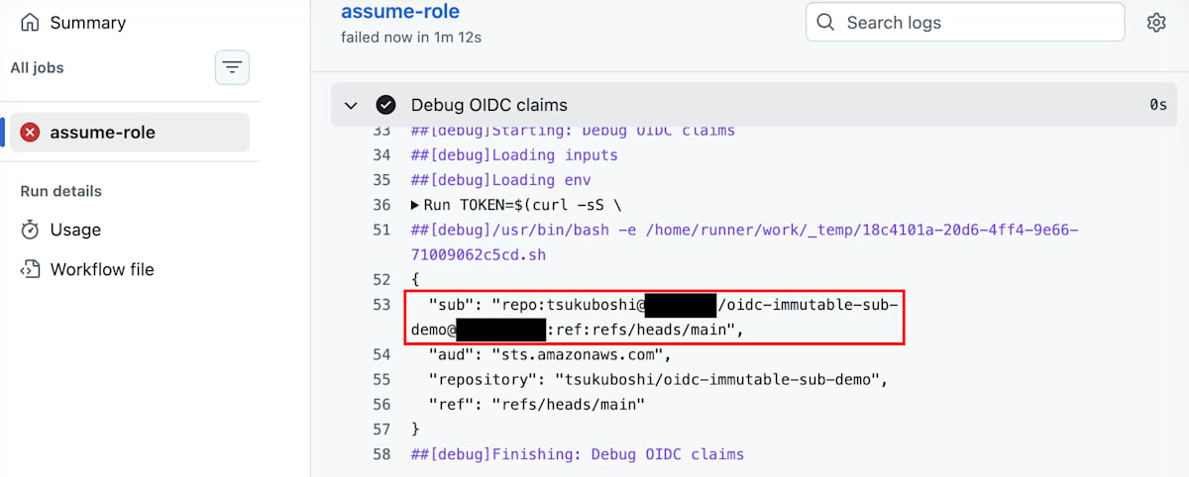Click the Finishing: Debug OIDC claims line
This screenshot has width=1189, height=477.
[578, 454]
